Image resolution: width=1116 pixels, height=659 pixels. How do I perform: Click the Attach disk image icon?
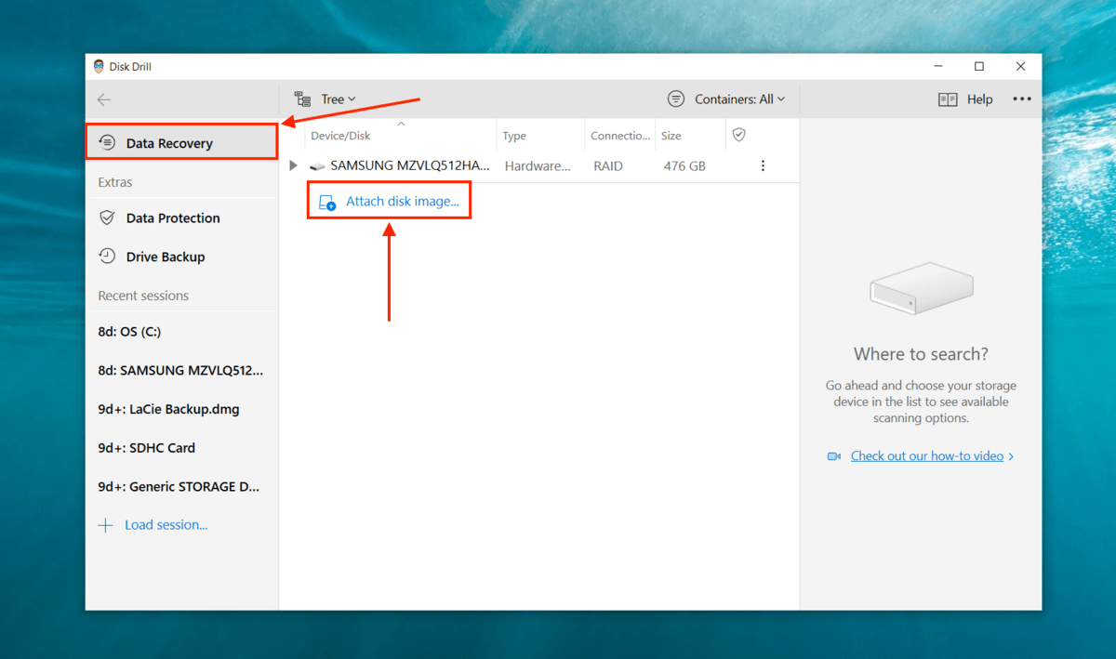tap(327, 202)
